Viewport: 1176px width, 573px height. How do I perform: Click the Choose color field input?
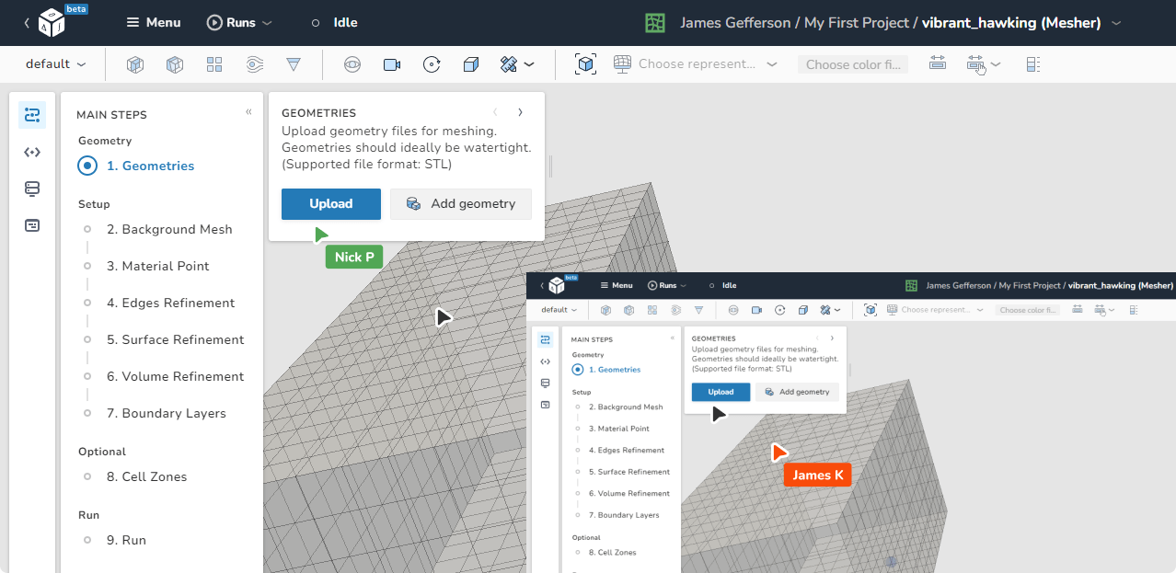click(852, 64)
